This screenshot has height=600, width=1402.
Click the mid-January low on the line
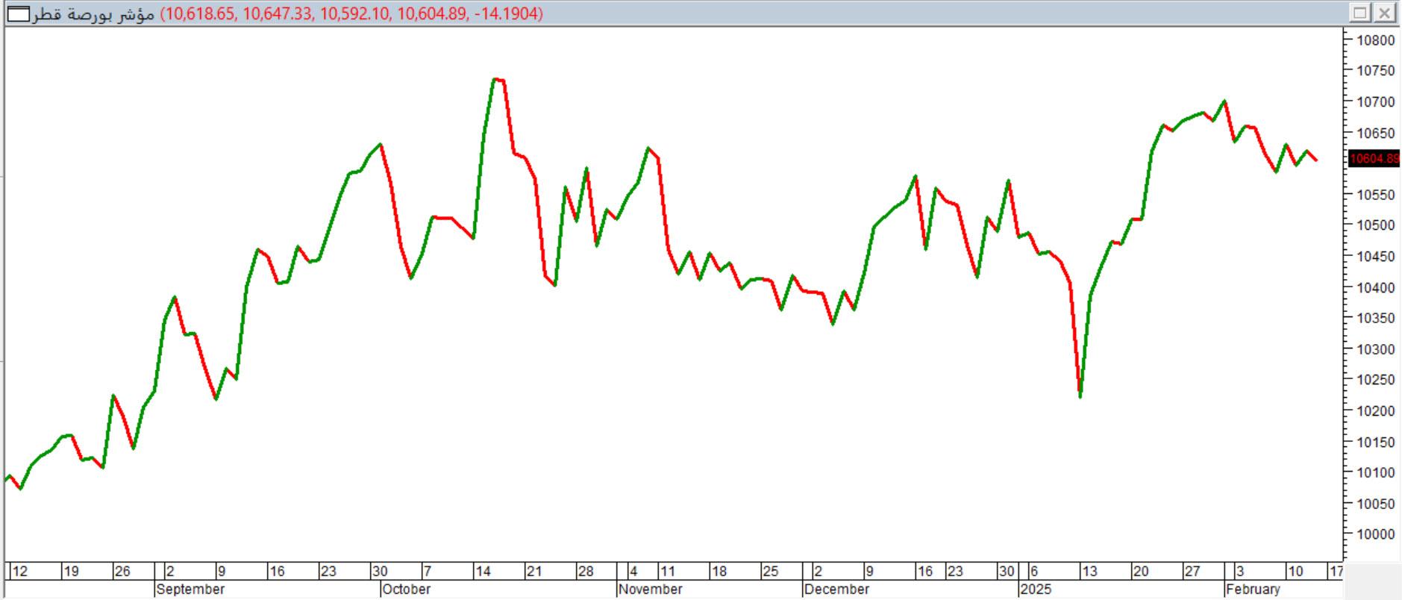[1080, 396]
